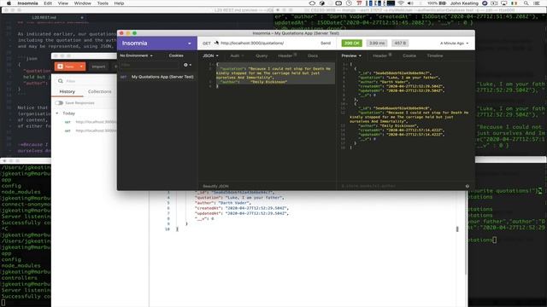547x307 pixels.
Task: Open the View menu
Action: 62,3
